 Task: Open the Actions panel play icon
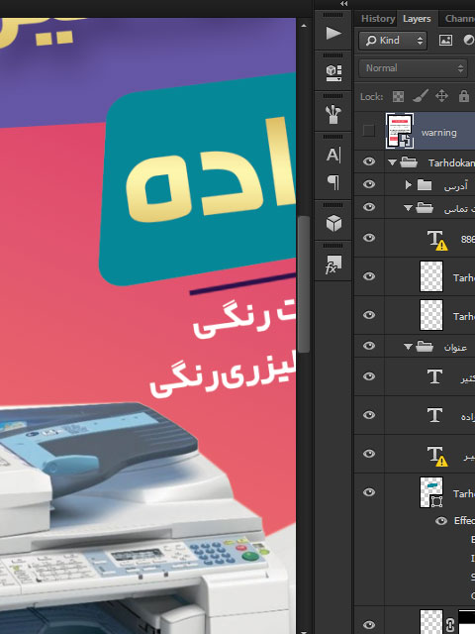coord(333,33)
